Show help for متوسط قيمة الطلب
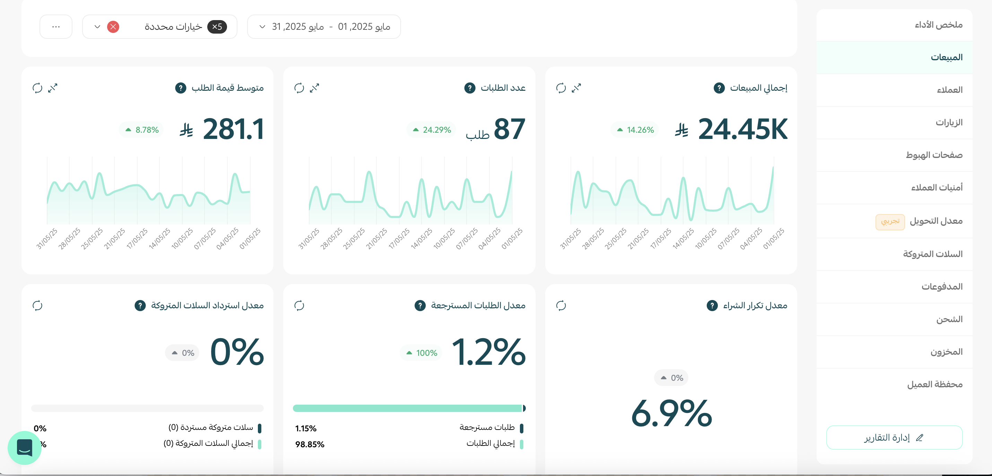Screen dimensions: 992x476 181,88
